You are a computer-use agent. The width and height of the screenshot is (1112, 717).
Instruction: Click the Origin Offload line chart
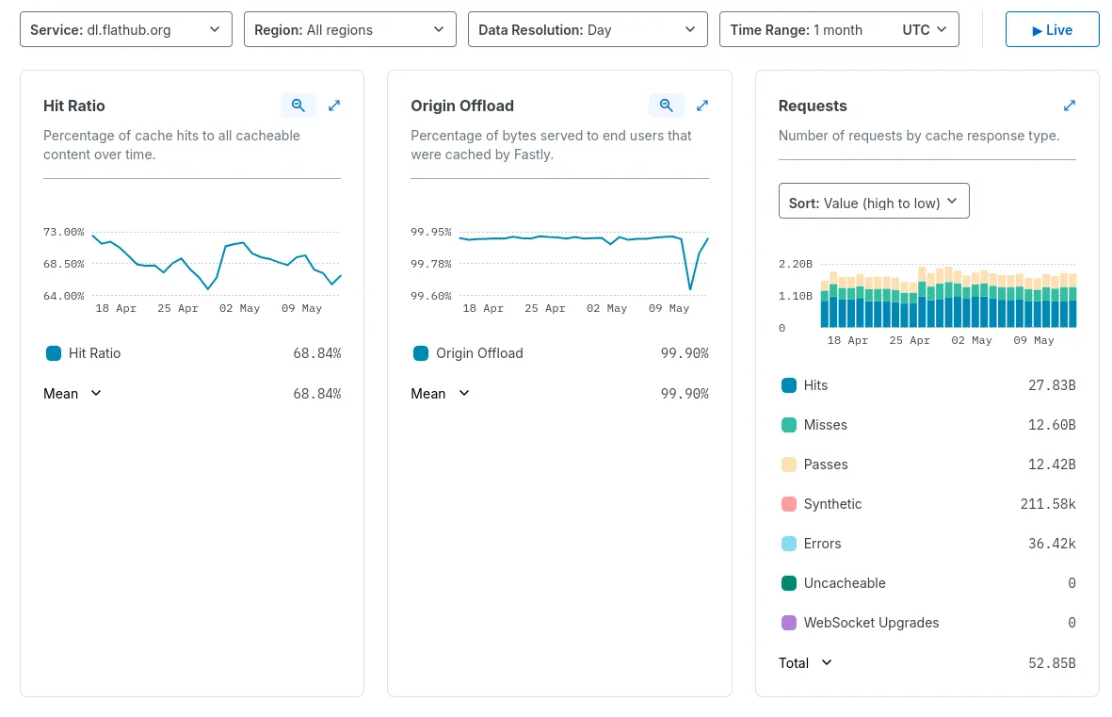(584, 264)
